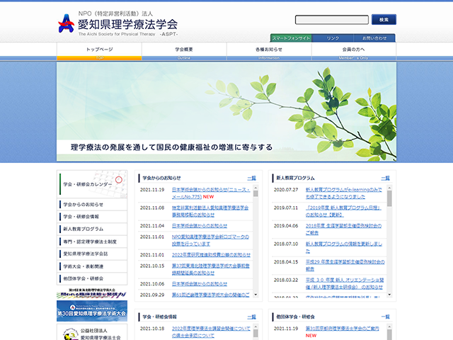The width and height of the screenshot is (453, 340).
Task: Click the 東海北陸理学療法学術大会 banner image
Action: click(91, 293)
